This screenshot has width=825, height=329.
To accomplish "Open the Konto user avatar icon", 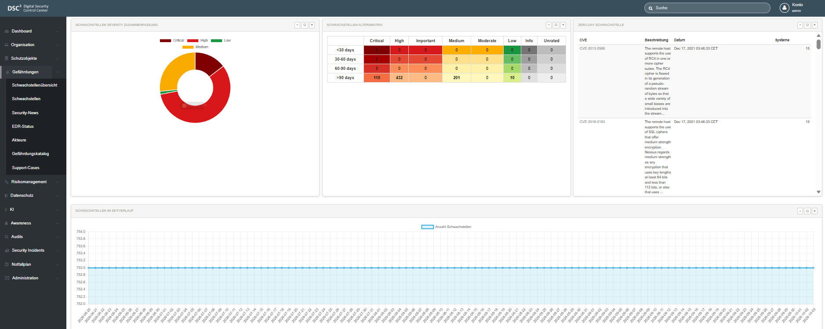I will click(785, 8).
